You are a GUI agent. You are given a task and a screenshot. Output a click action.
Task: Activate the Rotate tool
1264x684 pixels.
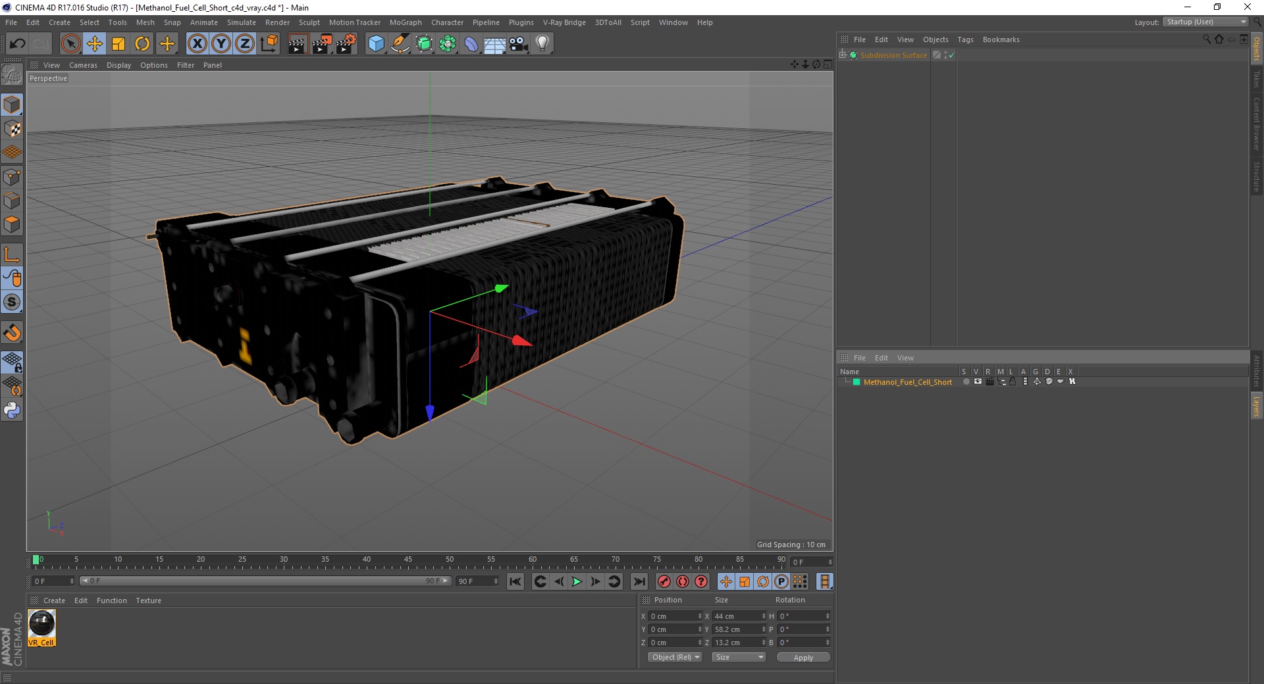(142, 44)
